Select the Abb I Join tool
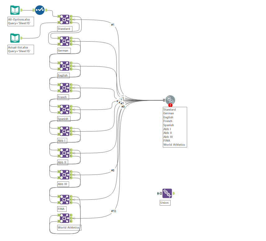 tap(64, 131)
